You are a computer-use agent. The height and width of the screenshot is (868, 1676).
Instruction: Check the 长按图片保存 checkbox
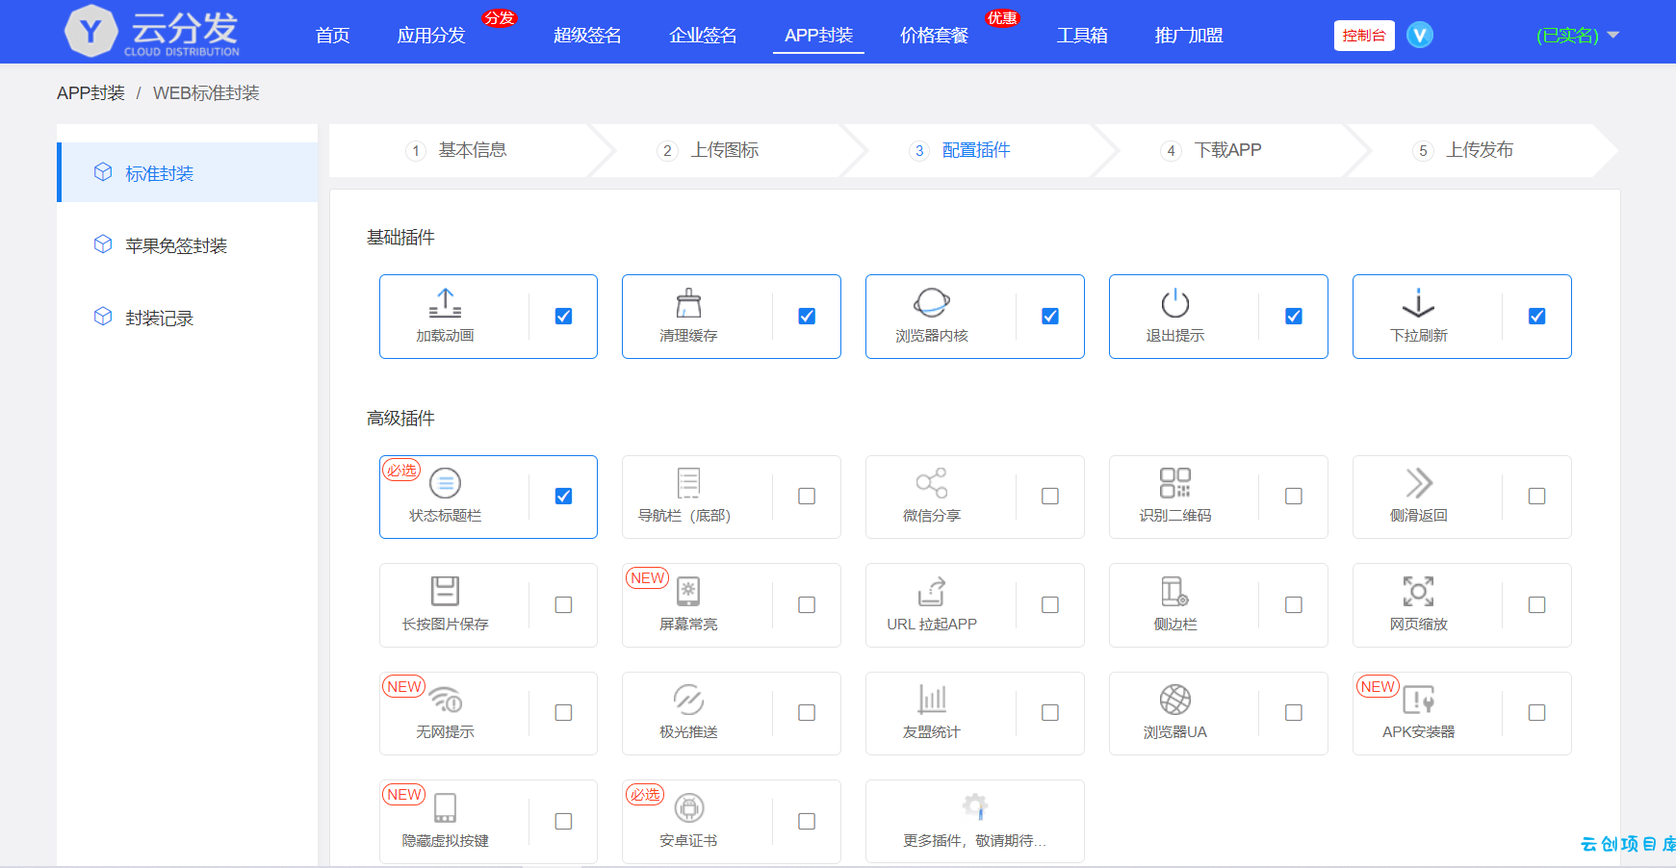tap(564, 604)
